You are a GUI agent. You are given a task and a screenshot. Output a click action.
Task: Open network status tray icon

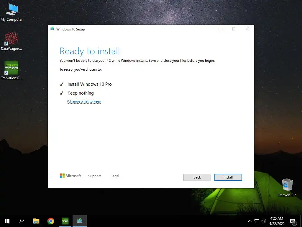257,221
